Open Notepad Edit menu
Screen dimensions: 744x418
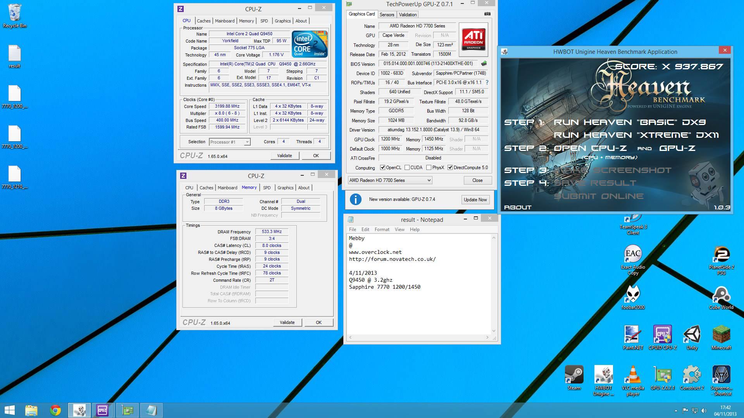(365, 230)
